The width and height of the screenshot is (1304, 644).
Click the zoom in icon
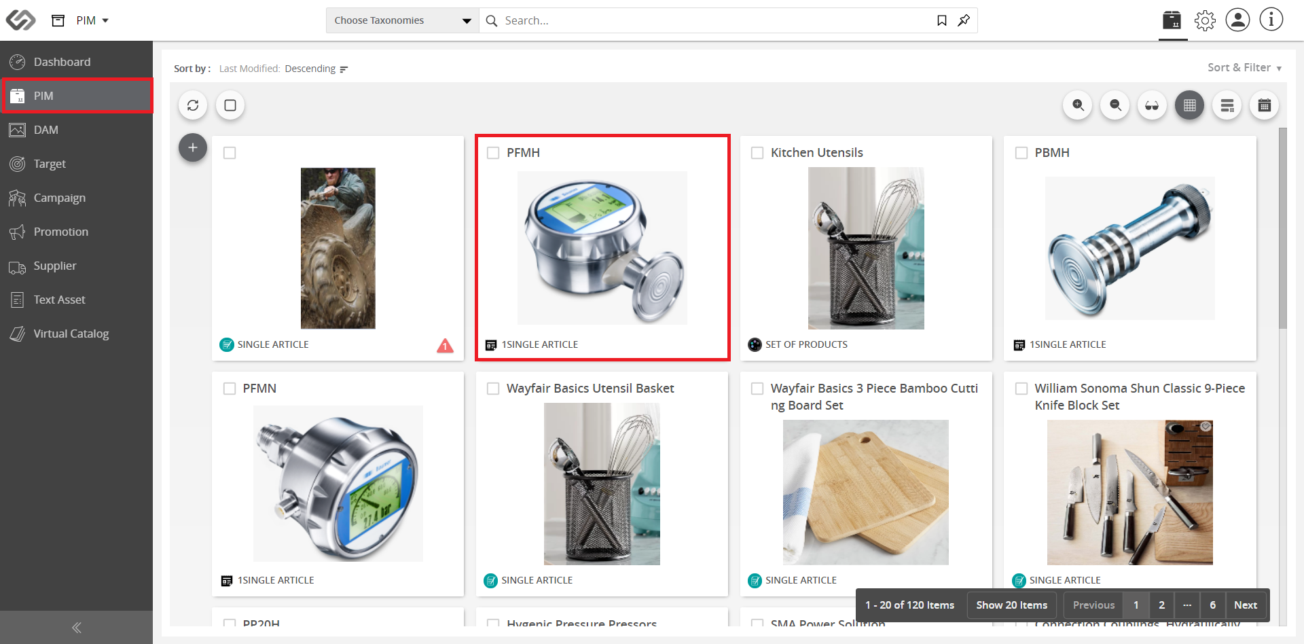coord(1078,105)
